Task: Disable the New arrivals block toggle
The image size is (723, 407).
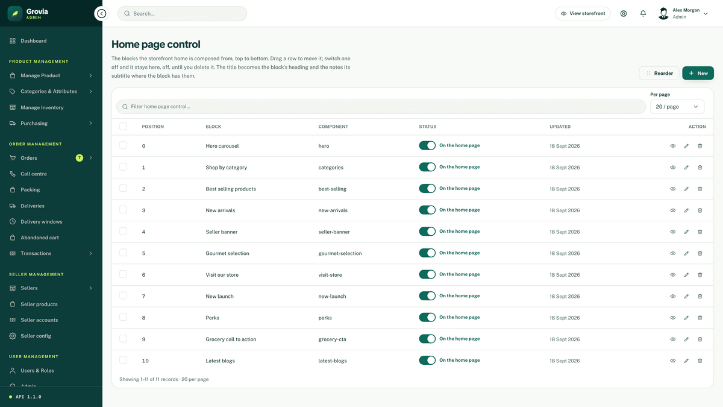Action: pyautogui.click(x=427, y=210)
